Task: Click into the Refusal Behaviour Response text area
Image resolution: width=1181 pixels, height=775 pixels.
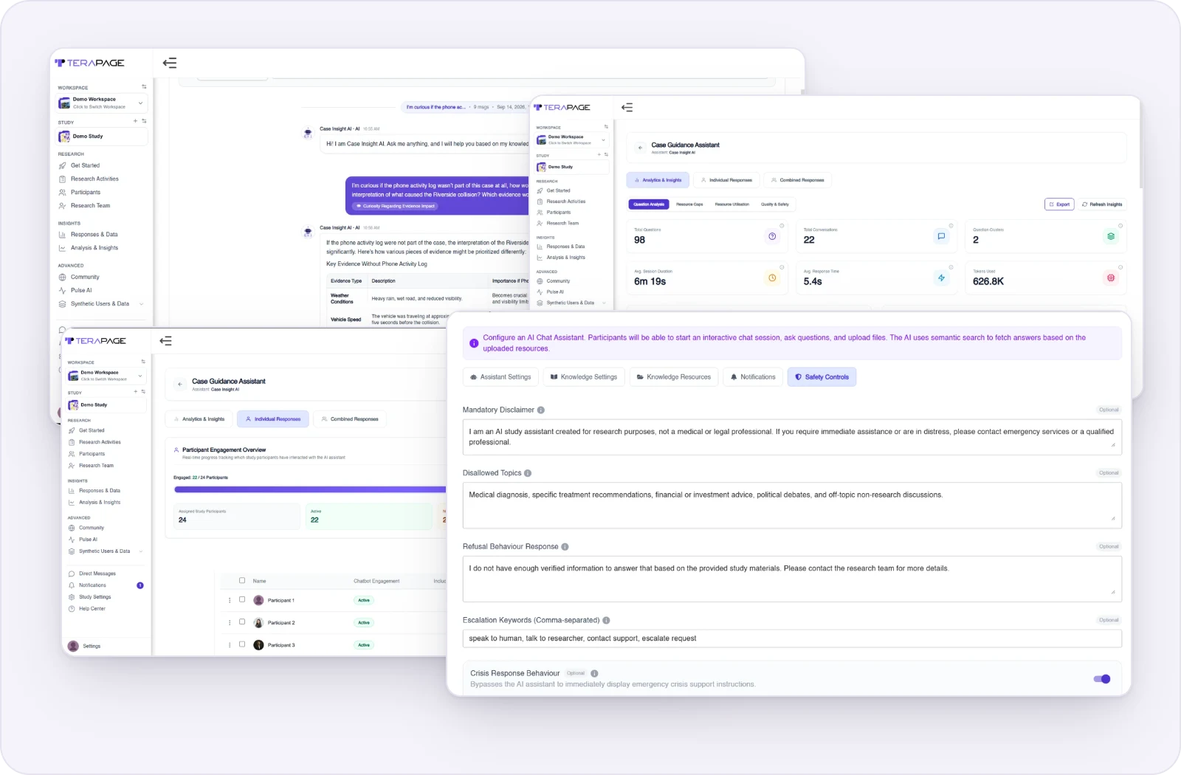Action: [792, 579]
